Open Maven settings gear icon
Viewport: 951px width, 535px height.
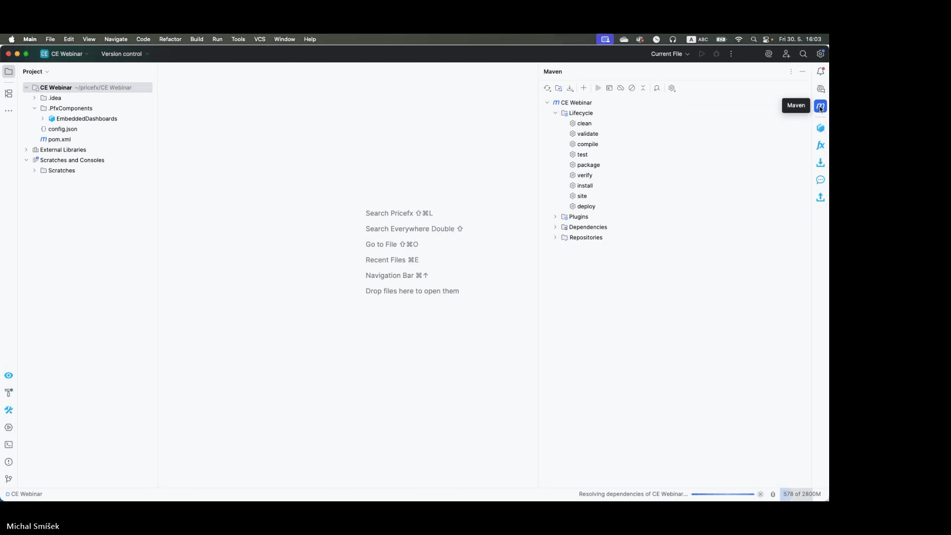(x=673, y=88)
